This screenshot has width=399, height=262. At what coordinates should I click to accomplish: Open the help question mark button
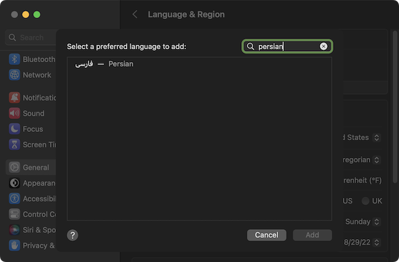click(x=73, y=235)
